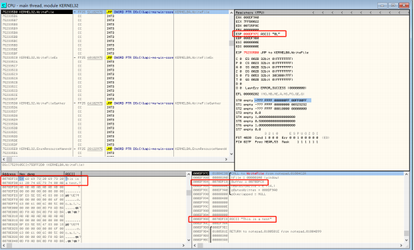The width and height of the screenshot is (414, 250).
Task: Select the EIP register line in registers pane
Action: click(x=272, y=53)
